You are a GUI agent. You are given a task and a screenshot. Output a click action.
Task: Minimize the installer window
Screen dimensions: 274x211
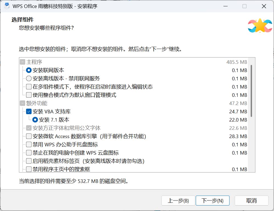[x=226, y=6]
